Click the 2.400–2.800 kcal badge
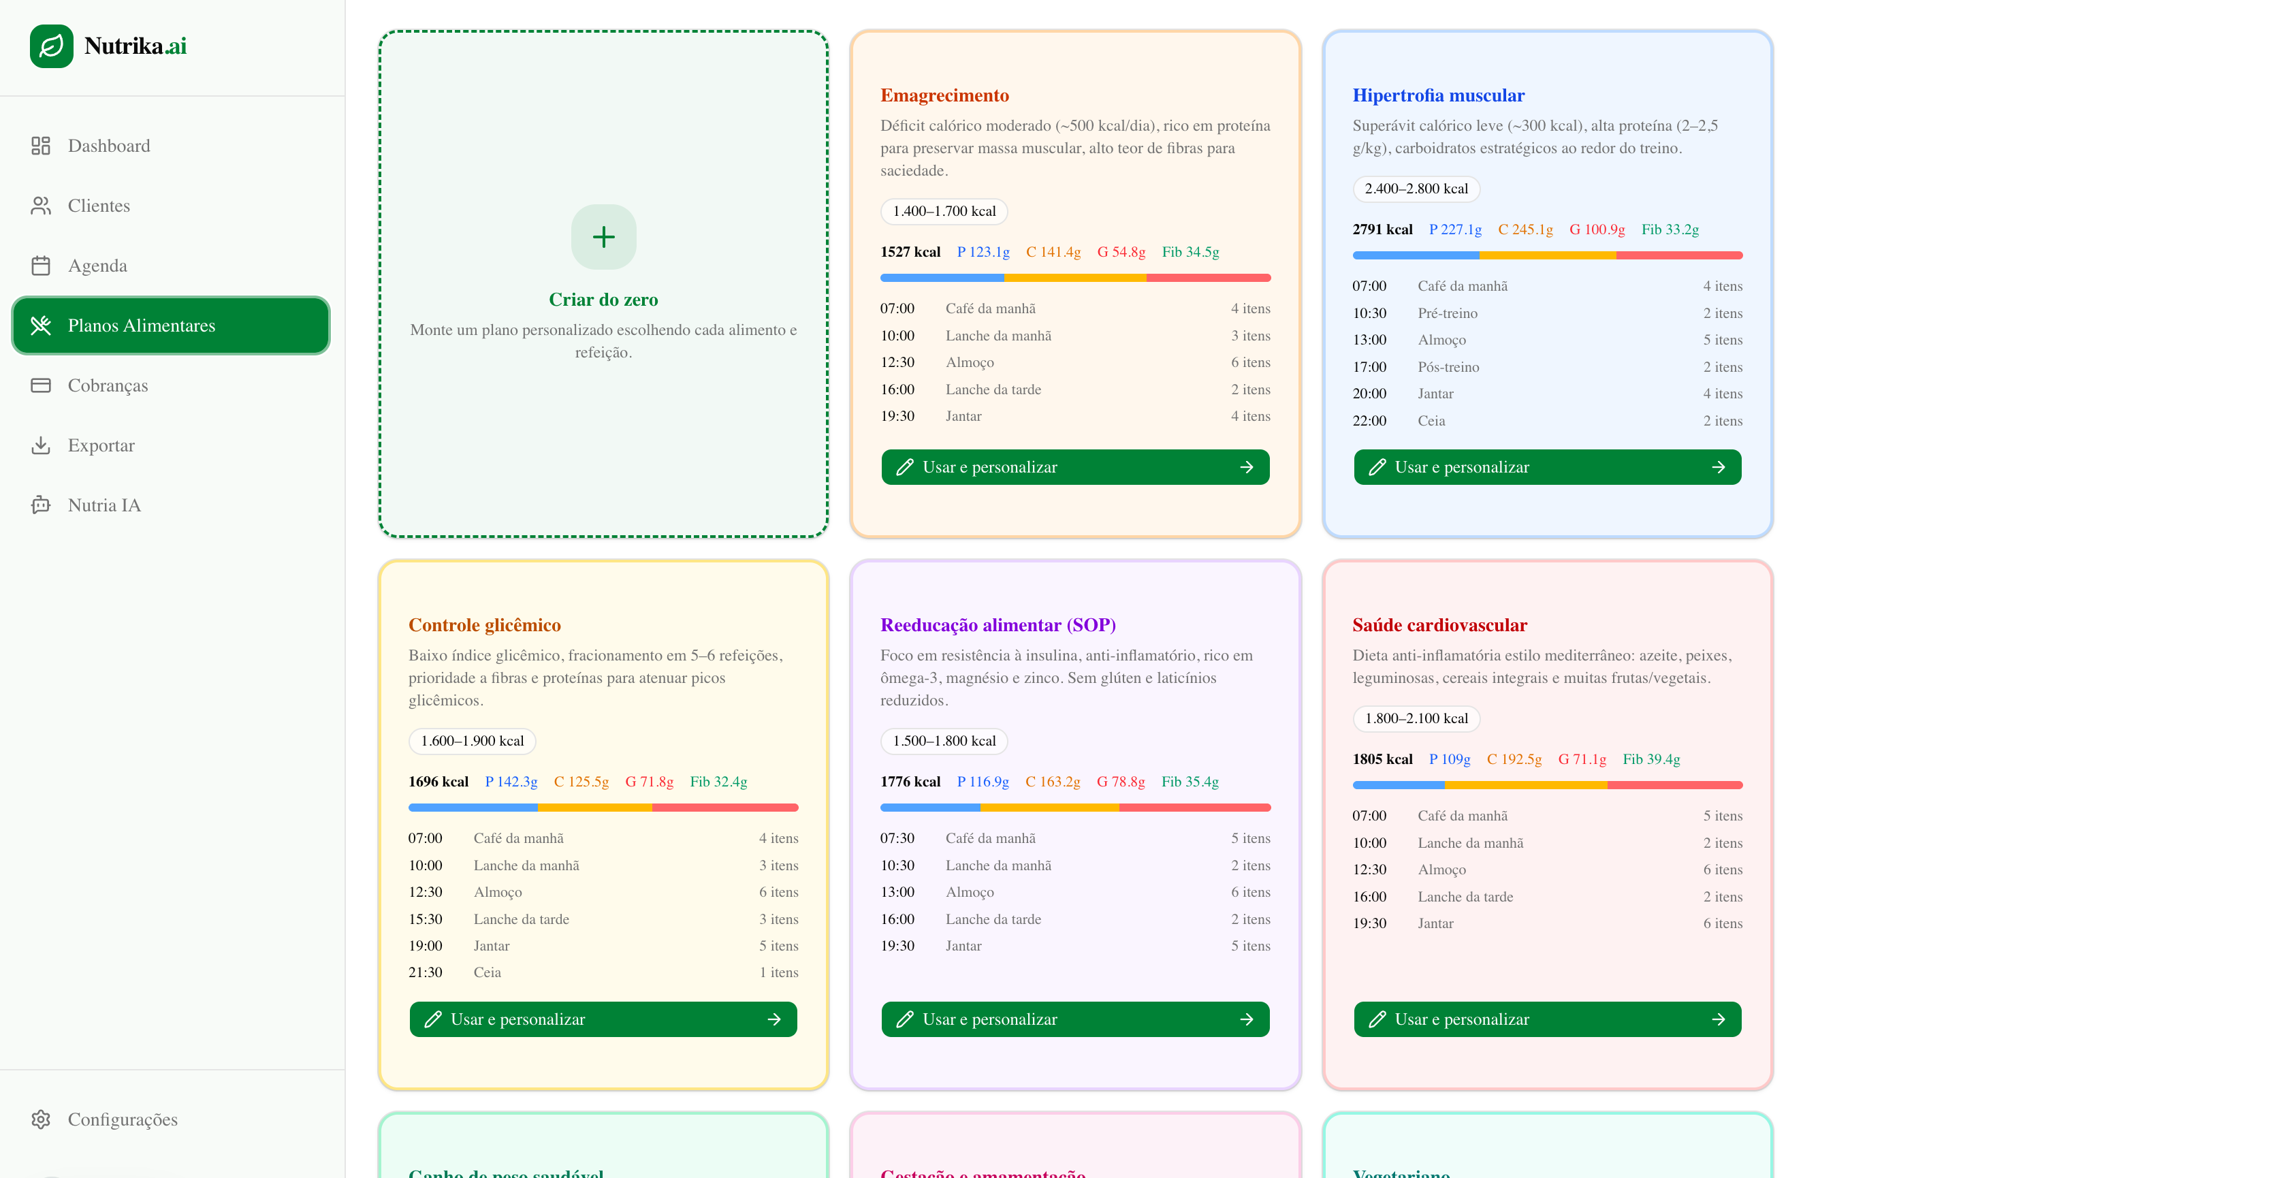The width and height of the screenshot is (2281, 1178). tap(1416, 189)
